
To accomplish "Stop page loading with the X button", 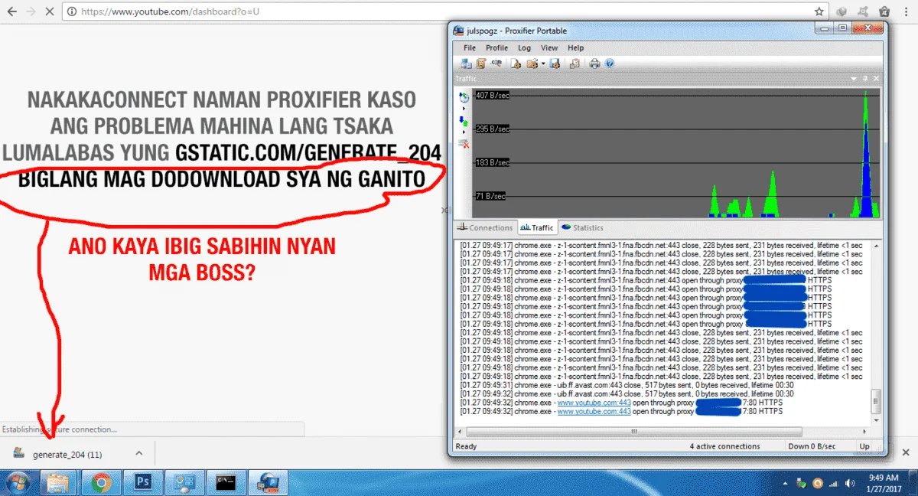I will coord(50,11).
